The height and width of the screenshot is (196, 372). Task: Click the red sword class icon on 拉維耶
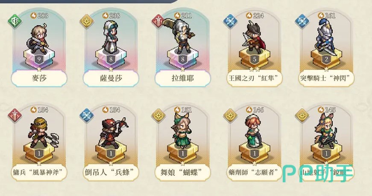tap(158, 22)
